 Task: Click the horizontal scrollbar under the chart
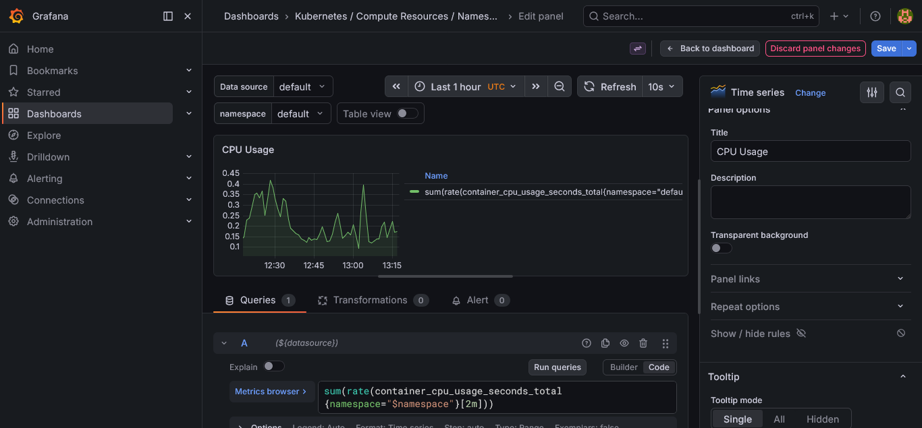445,276
